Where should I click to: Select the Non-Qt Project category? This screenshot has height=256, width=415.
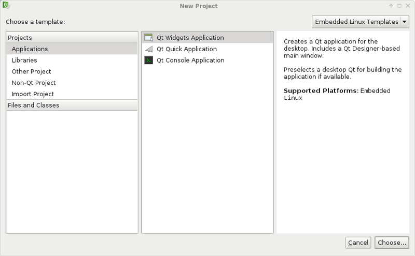[72, 83]
